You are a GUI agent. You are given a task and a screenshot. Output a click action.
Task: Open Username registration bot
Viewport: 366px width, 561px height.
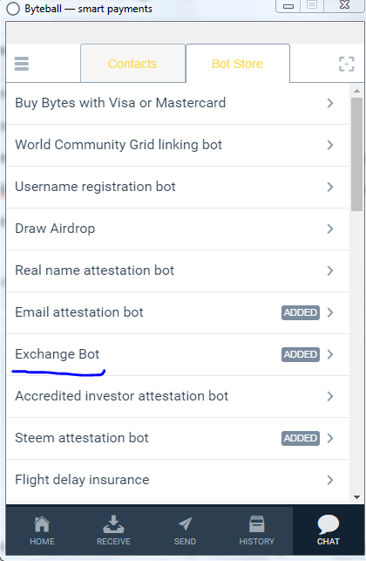[x=178, y=187]
